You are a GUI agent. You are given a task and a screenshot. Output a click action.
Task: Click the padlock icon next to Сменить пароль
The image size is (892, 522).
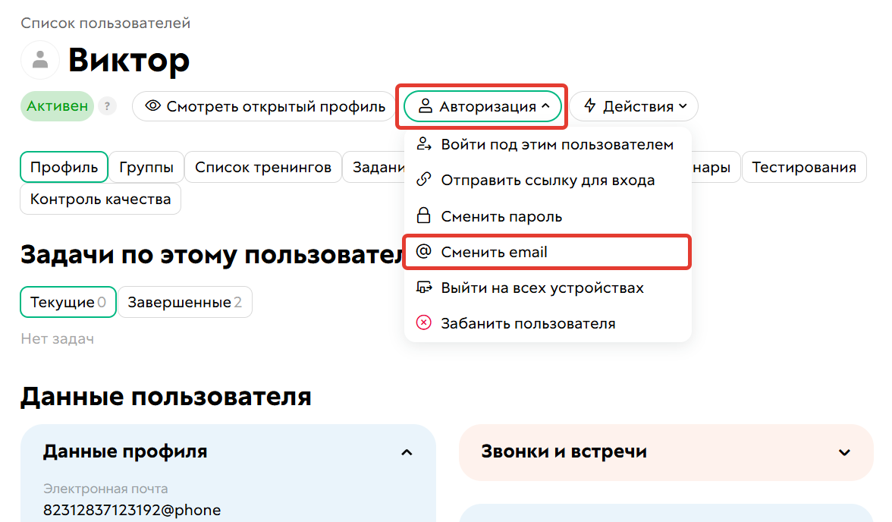[422, 215]
